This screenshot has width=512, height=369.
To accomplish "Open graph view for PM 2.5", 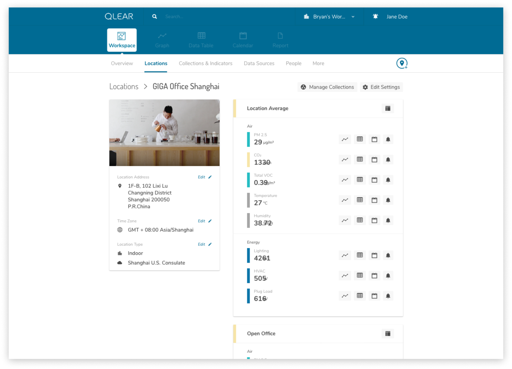I will [x=345, y=139].
